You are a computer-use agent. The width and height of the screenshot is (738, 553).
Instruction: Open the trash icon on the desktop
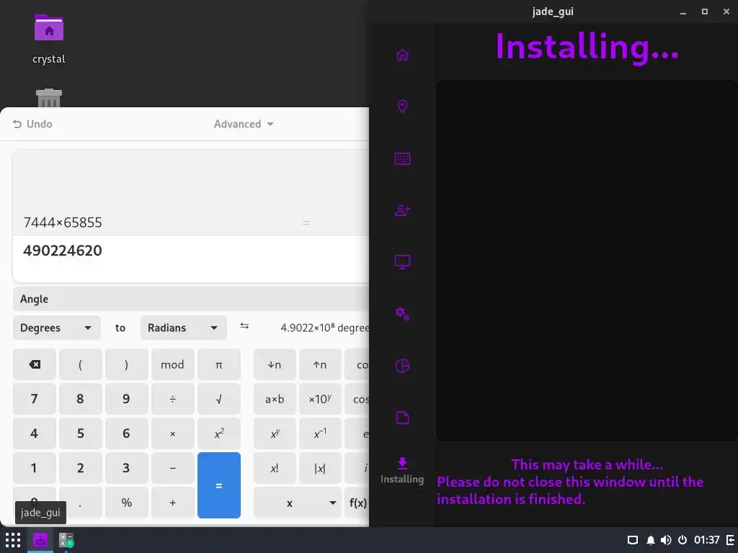49,98
